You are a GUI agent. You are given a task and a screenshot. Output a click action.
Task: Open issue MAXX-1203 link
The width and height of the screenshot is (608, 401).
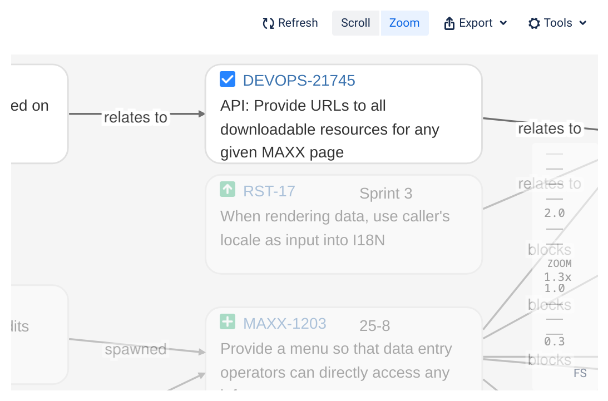click(285, 324)
